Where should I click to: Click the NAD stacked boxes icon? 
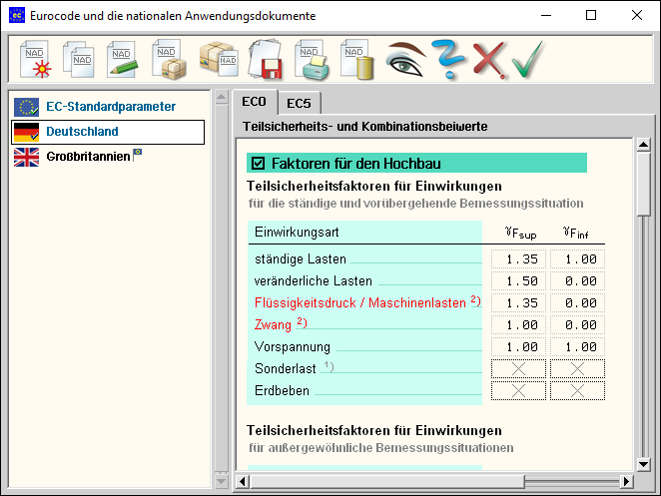pos(217,59)
